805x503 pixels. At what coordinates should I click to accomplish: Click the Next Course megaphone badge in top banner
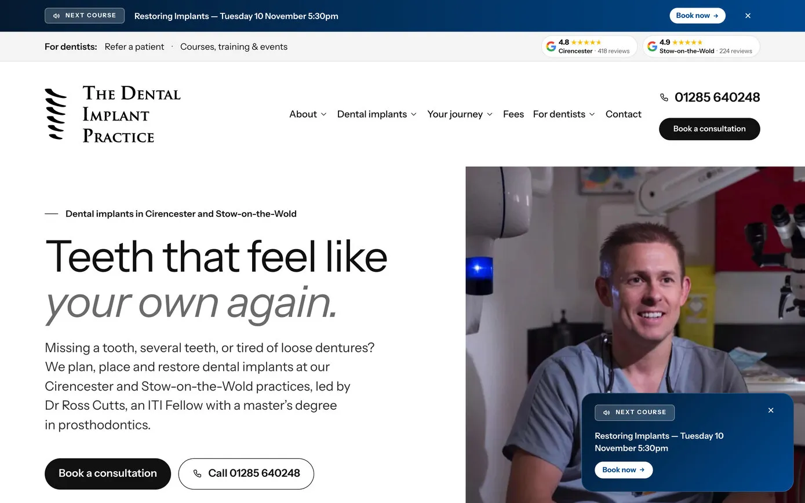pyautogui.click(x=85, y=16)
